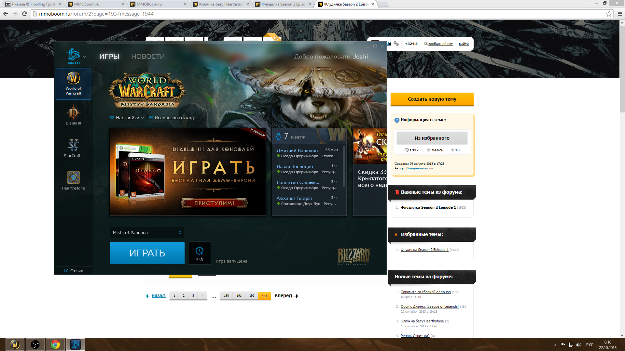Screen dimensions: 625x351
Task: Open the Chrome main menu
Action: pyautogui.click(x=620, y=14)
